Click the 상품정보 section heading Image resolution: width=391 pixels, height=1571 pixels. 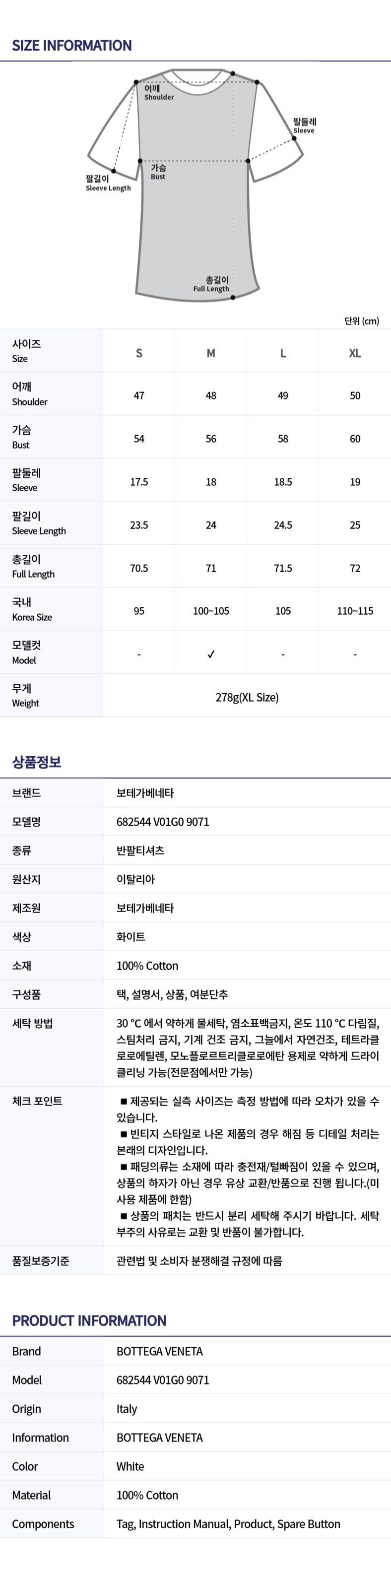click(37, 762)
